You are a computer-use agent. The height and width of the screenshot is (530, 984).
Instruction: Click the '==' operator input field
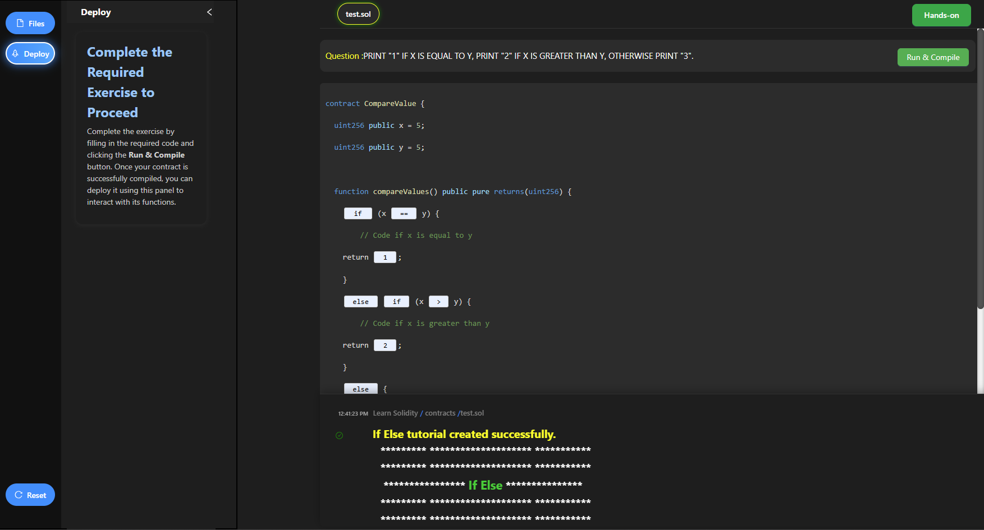[x=404, y=214]
